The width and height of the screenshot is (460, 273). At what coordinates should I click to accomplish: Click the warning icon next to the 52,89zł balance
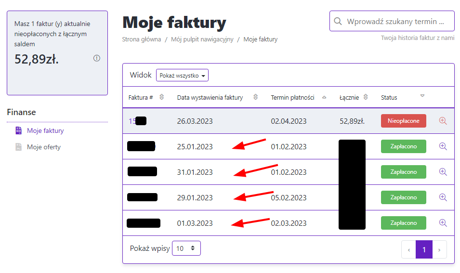click(x=97, y=58)
